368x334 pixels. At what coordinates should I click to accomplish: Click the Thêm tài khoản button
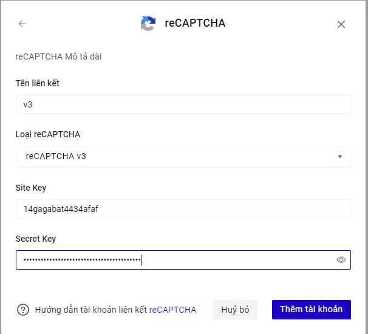coord(311,309)
